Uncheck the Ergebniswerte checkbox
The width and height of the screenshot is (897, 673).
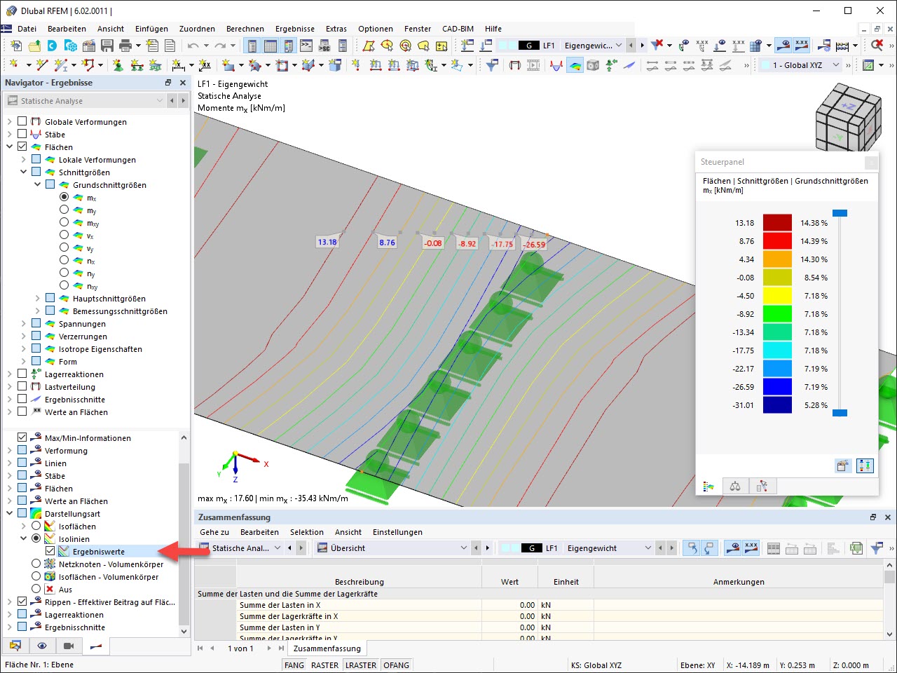coord(50,552)
